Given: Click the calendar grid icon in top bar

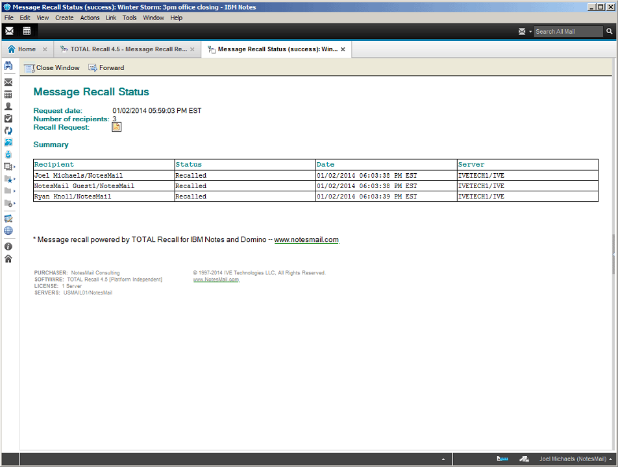Looking at the screenshot, I should pyautogui.click(x=27, y=31).
